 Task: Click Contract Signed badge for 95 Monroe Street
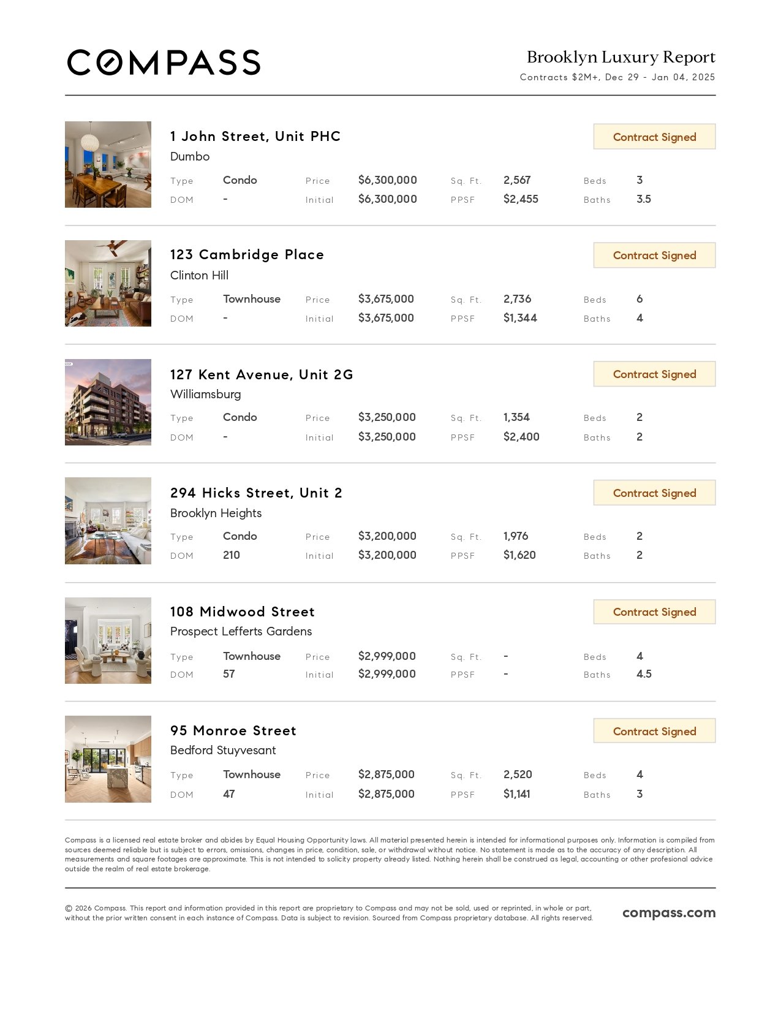[654, 731]
